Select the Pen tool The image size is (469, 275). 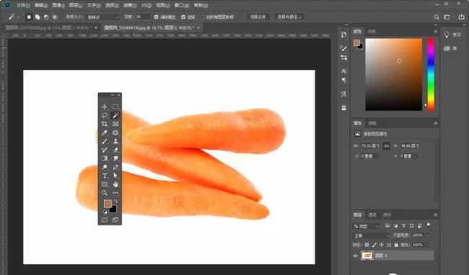[x=115, y=167]
